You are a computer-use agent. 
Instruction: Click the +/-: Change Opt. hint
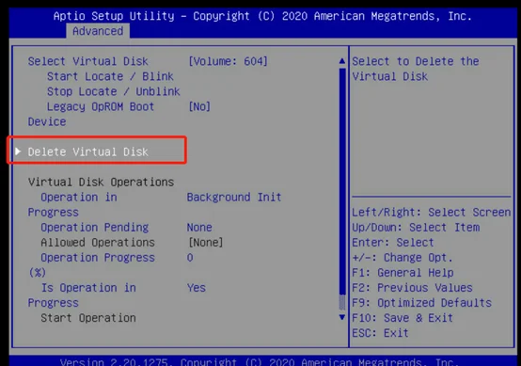click(x=403, y=258)
